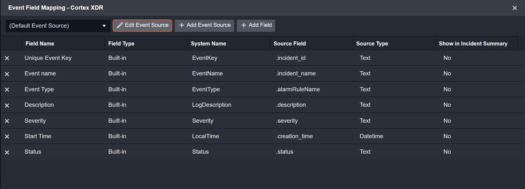Image resolution: width=525 pixels, height=189 pixels.
Task: Select the .alarmRuleName source field
Action: tap(298, 90)
